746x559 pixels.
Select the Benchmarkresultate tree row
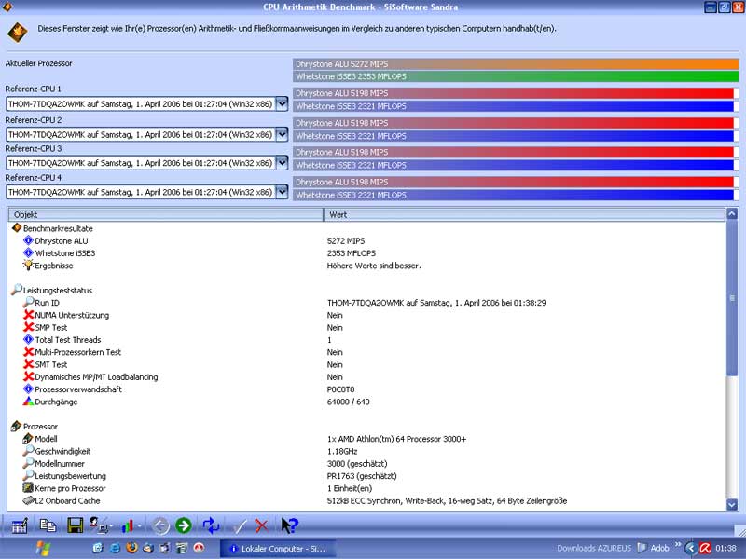coord(52,228)
